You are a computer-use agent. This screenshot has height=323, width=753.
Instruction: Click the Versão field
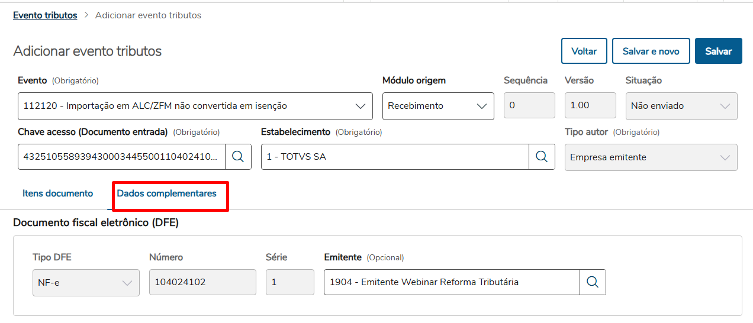tap(590, 105)
